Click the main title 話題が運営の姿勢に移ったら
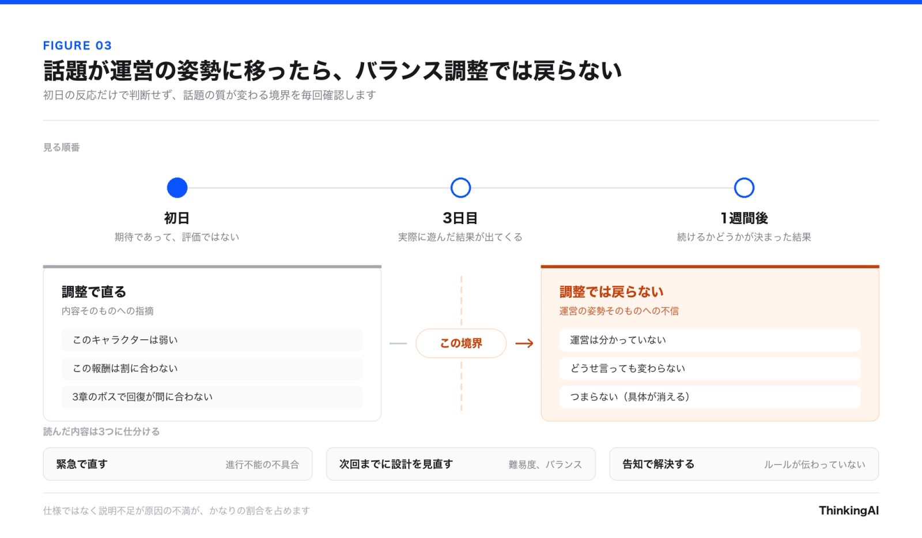This screenshot has height=538, width=922. click(332, 71)
